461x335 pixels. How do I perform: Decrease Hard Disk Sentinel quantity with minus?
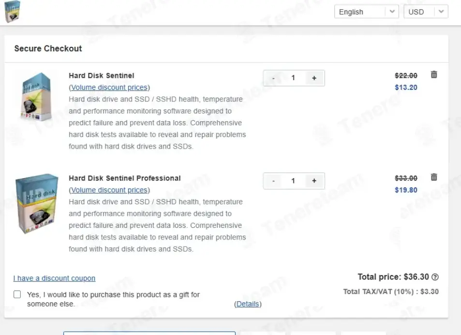pyautogui.click(x=274, y=78)
